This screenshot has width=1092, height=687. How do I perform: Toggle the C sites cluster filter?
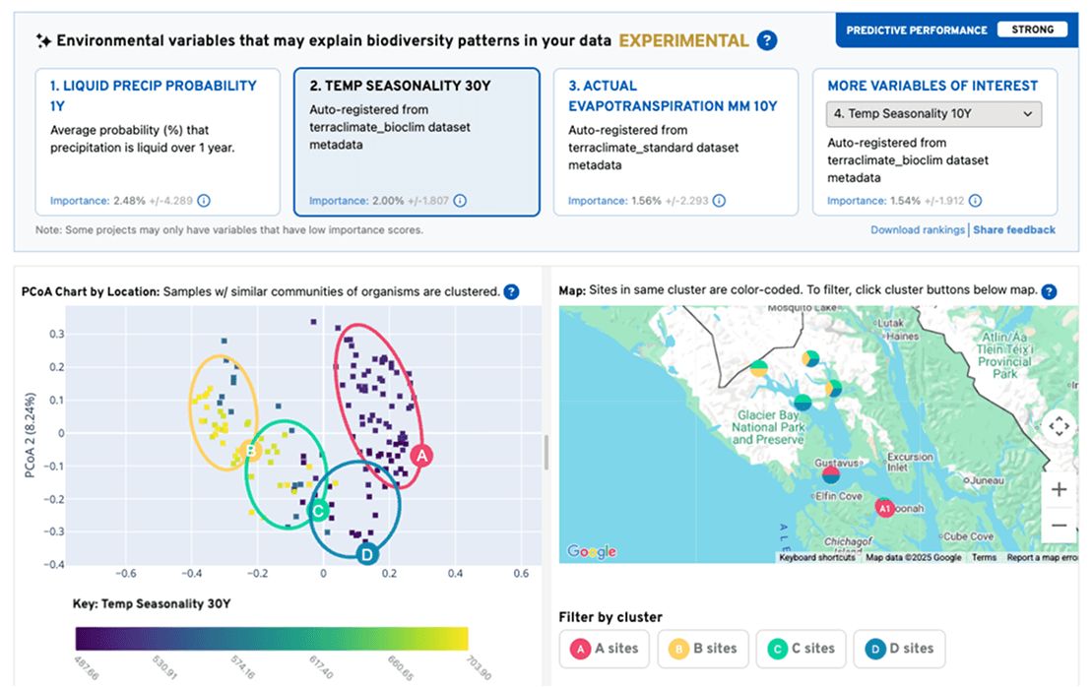(x=801, y=649)
